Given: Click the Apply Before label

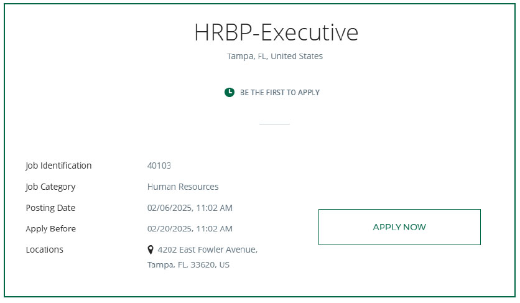Looking at the screenshot, I should [51, 229].
